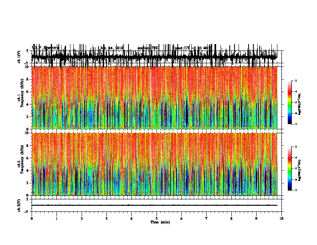Click time axis tick label 6
Screen dimensions: 317x245
tap(182, 219)
